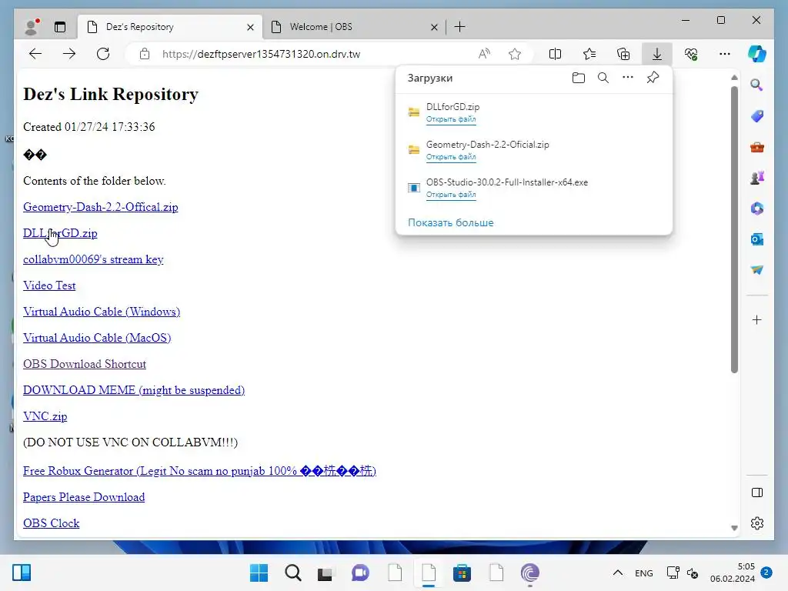The image size is (788, 591).
Task: Go forward to next page
Action: [x=68, y=54]
